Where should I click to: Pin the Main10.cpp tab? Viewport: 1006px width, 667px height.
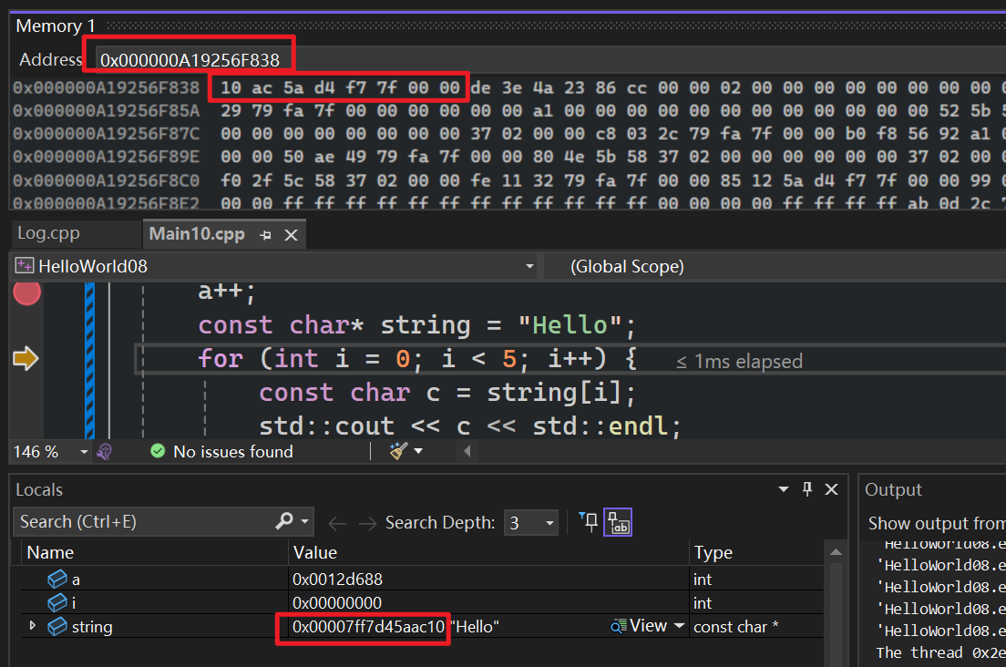[x=266, y=235]
